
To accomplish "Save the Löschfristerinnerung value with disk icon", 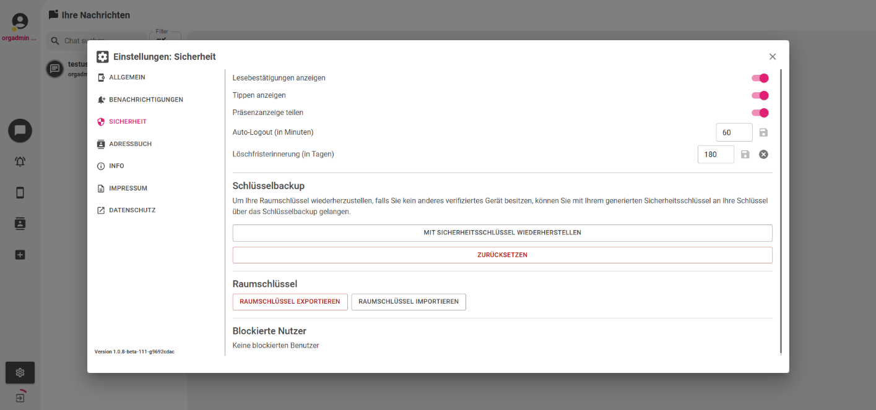I will pos(745,154).
